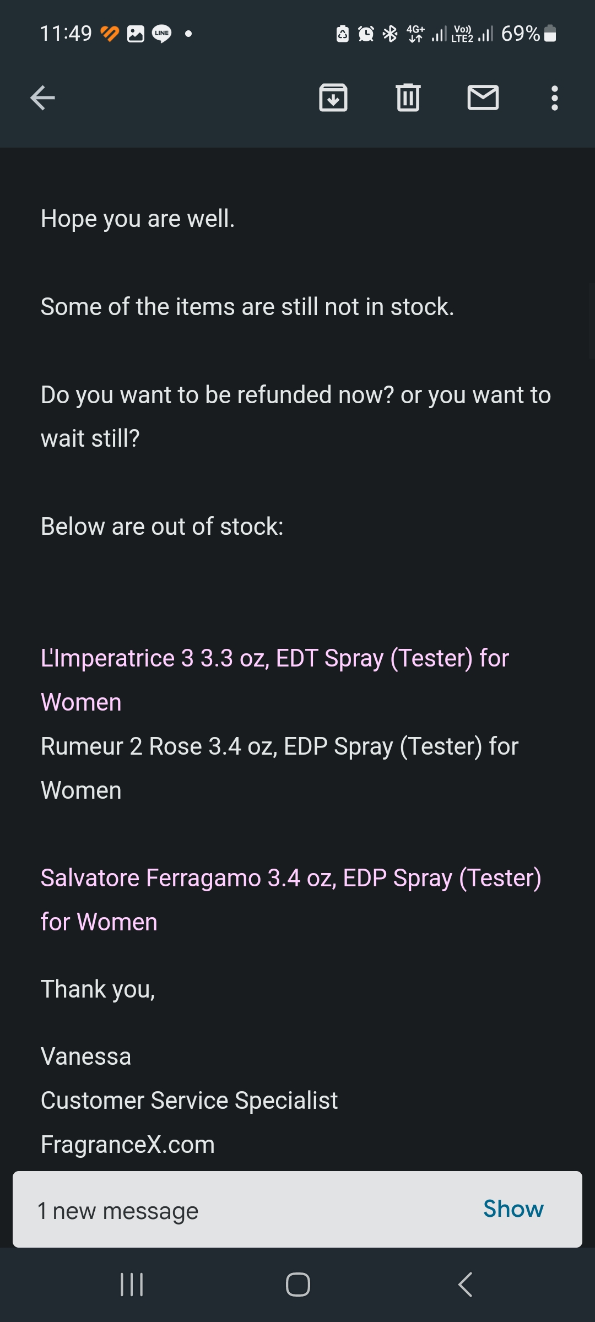The image size is (595, 1322).
Task: Mark the email as unread
Action: pos(483,98)
